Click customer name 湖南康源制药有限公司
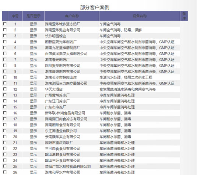 coord(63,71)
